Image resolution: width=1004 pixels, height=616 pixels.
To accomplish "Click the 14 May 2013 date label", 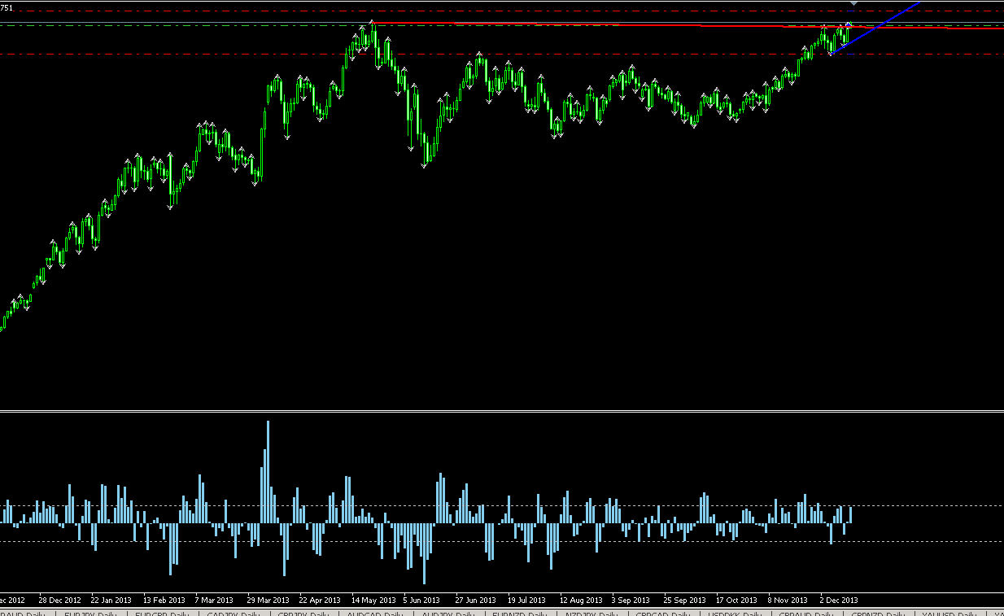I will pos(373,601).
